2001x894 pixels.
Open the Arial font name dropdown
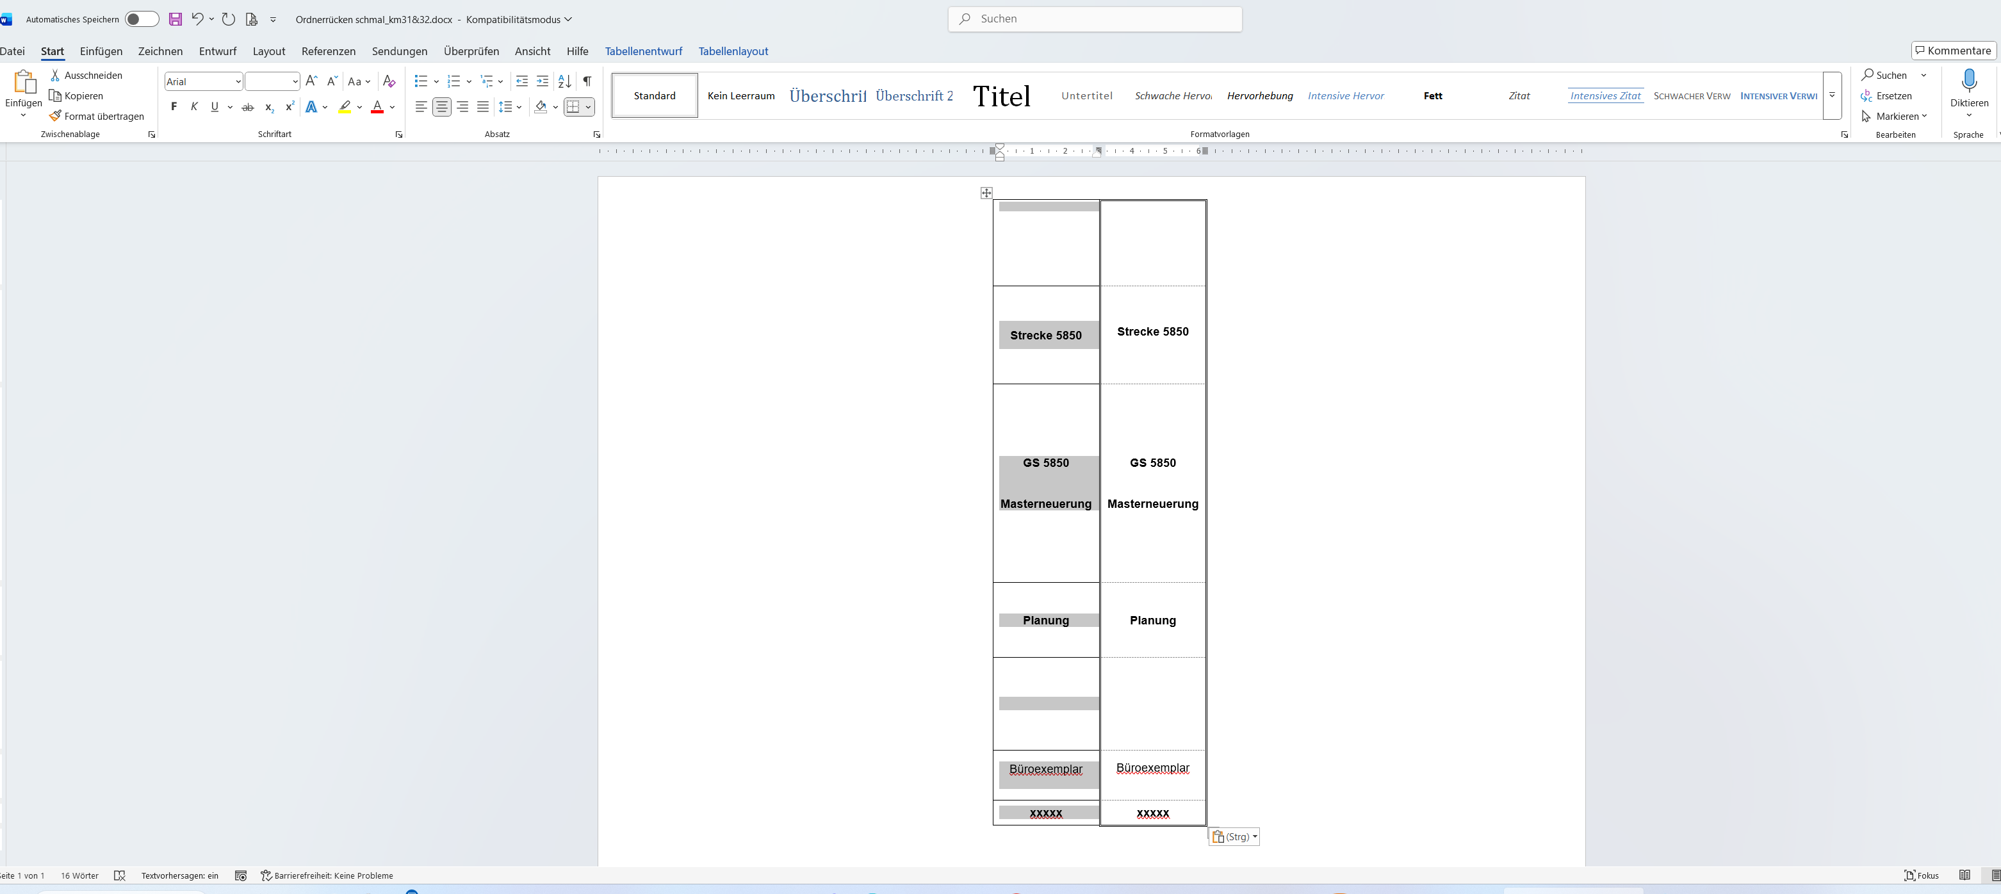coord(238,81)
